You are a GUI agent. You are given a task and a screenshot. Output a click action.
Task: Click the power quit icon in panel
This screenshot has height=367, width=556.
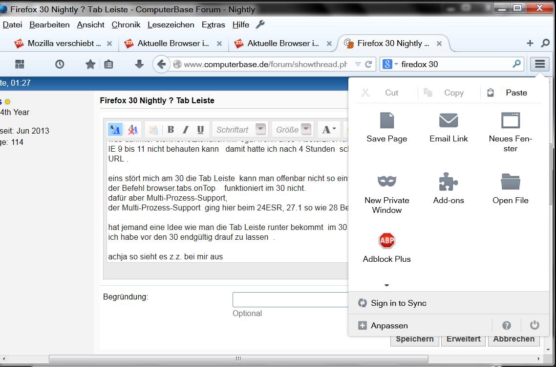point(535,325)
